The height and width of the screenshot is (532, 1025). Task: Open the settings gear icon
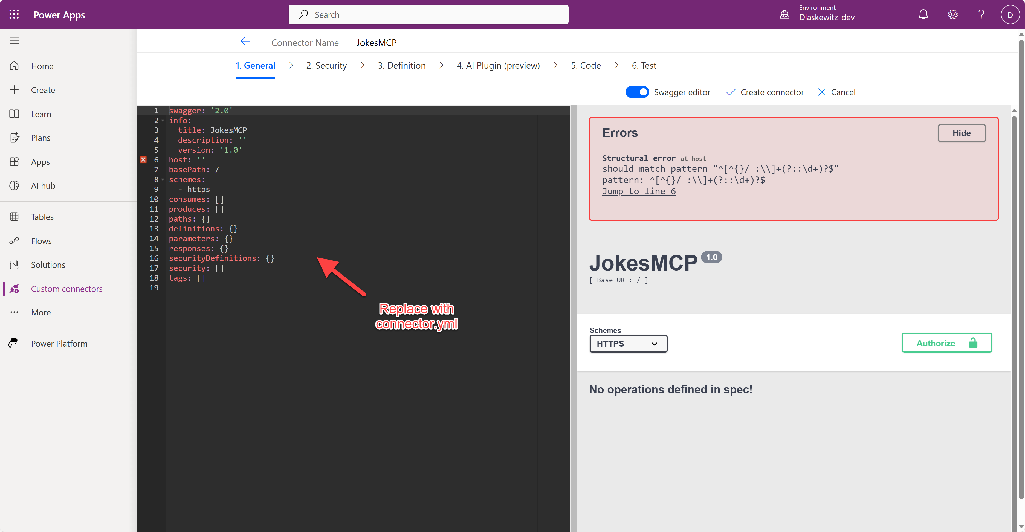coord(952,15)
